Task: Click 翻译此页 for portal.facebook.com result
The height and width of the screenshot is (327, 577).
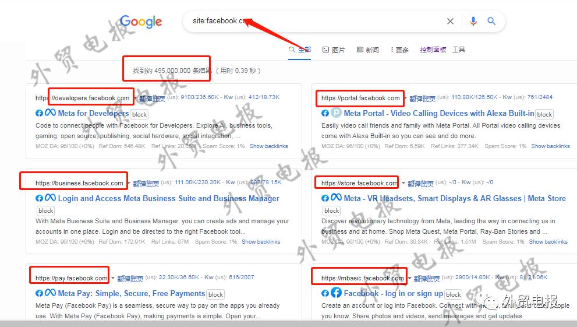Action: click(423, 99)
